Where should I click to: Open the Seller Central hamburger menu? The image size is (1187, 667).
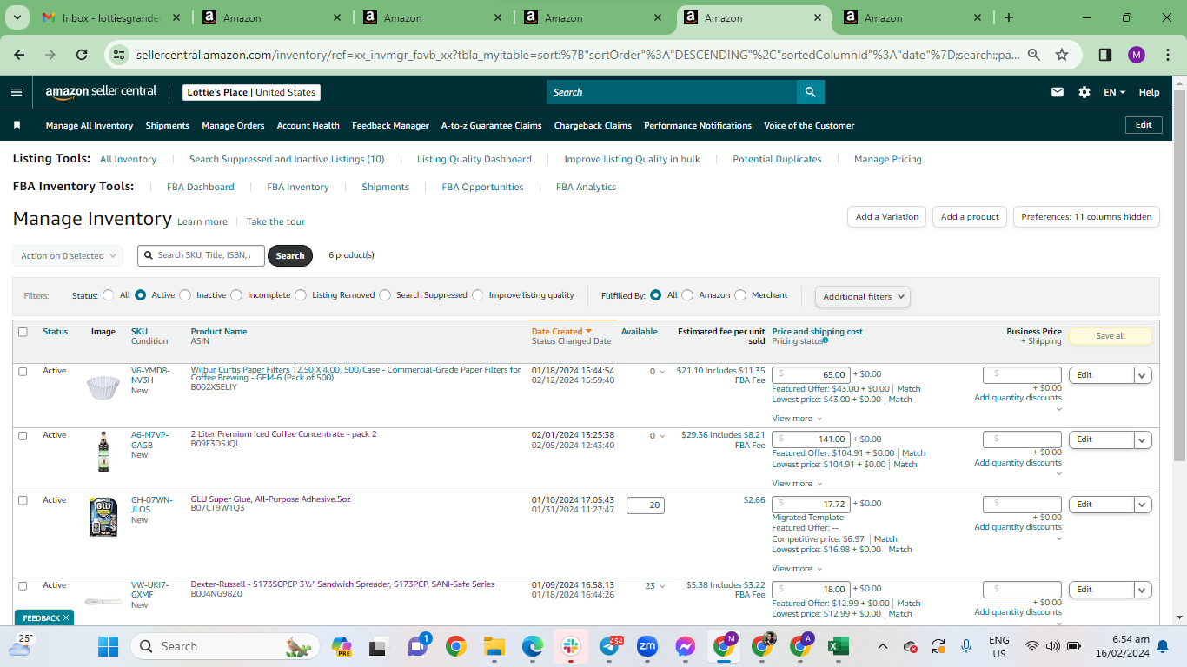[17, 92]
